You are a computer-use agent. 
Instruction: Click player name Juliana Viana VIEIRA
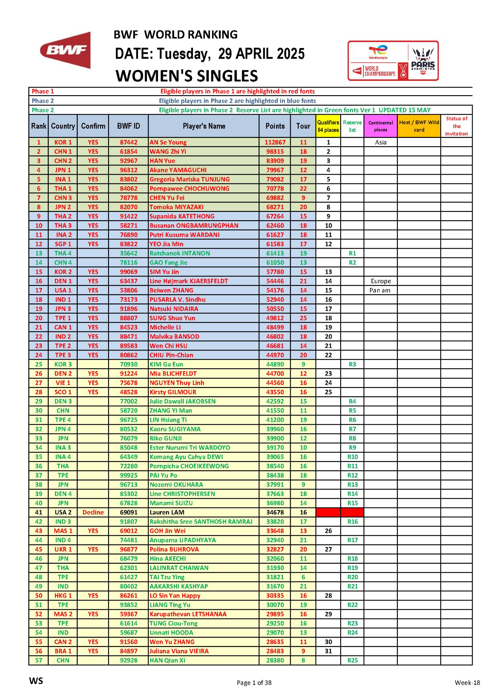[x=179, y=651]
